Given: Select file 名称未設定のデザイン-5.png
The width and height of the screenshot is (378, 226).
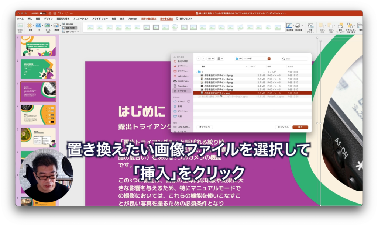Looking at the screenshot, I should pyautogui.click(x=219, y=86).
